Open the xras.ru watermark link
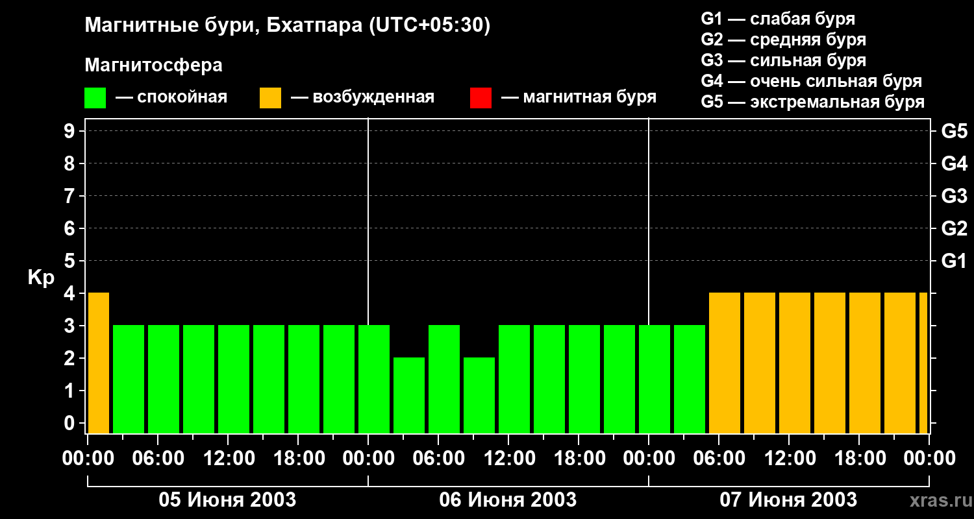The width and height of the screenshot is (974, 519). pos(938,501)
